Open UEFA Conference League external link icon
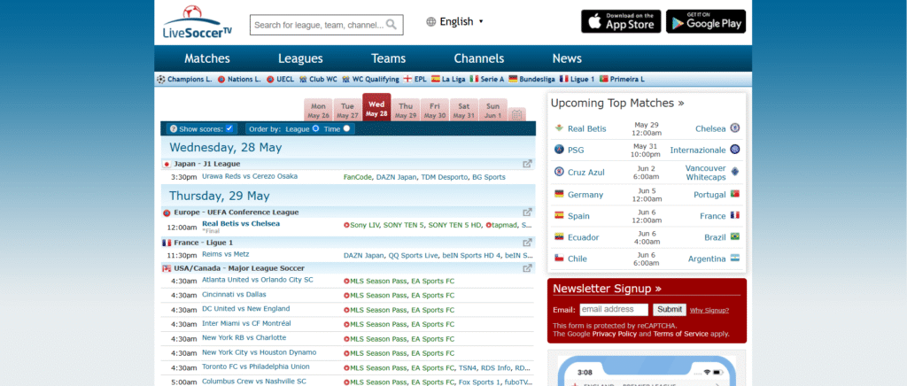 [x=528, y=212]
